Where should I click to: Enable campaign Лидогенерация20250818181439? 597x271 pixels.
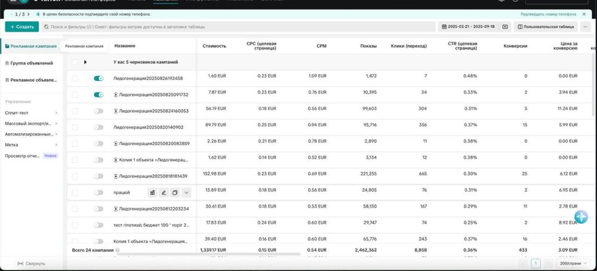[x=99, y=176]
